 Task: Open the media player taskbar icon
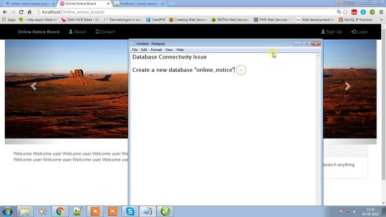click(x=42, y=212)
